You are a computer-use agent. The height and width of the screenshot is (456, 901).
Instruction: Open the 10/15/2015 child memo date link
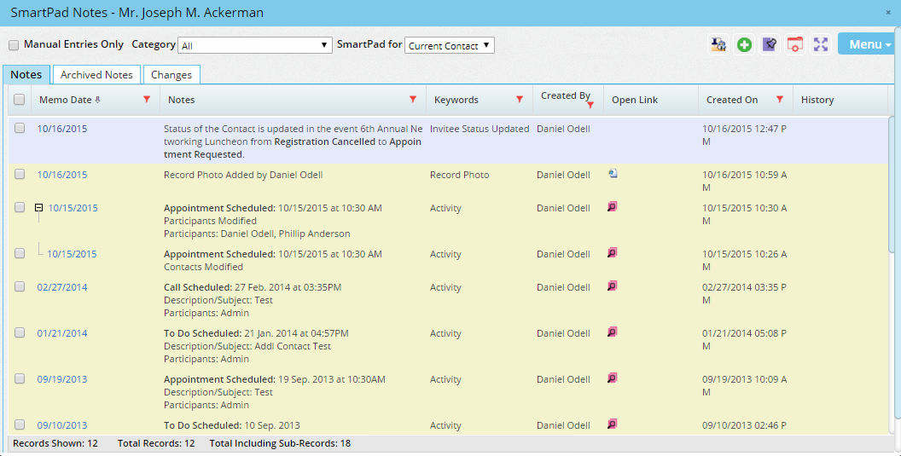(72, 254)
